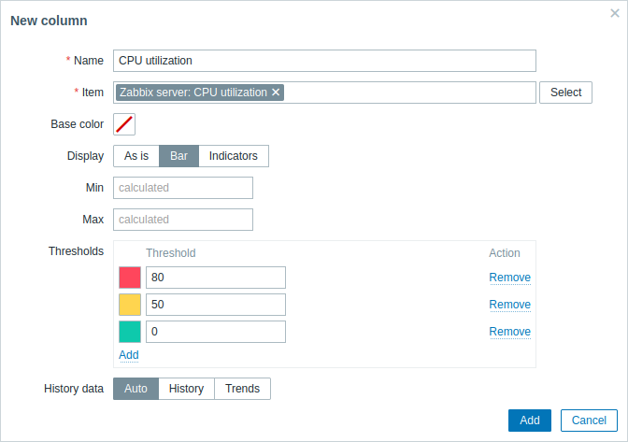Remove the threshold with value 80
This screenshot has width=628, height=442.
510,278
